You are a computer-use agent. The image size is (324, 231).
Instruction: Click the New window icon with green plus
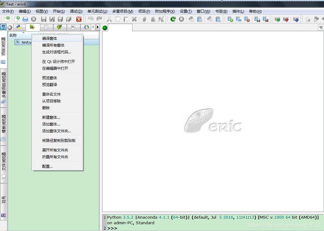click(7, 19)
